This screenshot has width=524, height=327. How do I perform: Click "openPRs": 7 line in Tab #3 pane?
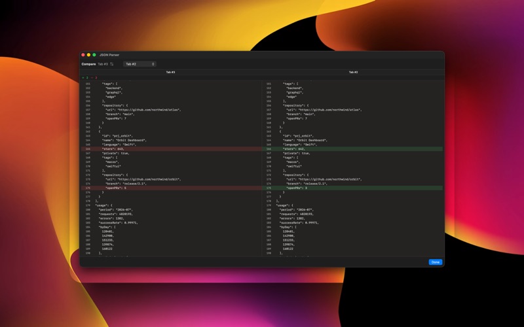pyautogui.click(x=116, y=118)
